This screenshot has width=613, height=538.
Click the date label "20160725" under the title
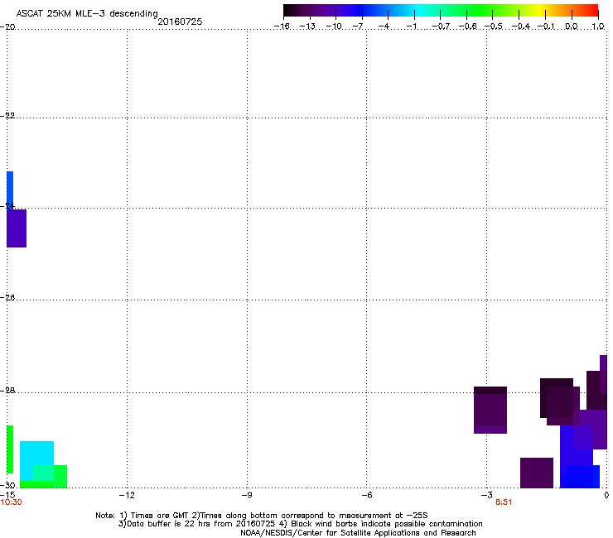click(x=180, y=22)
